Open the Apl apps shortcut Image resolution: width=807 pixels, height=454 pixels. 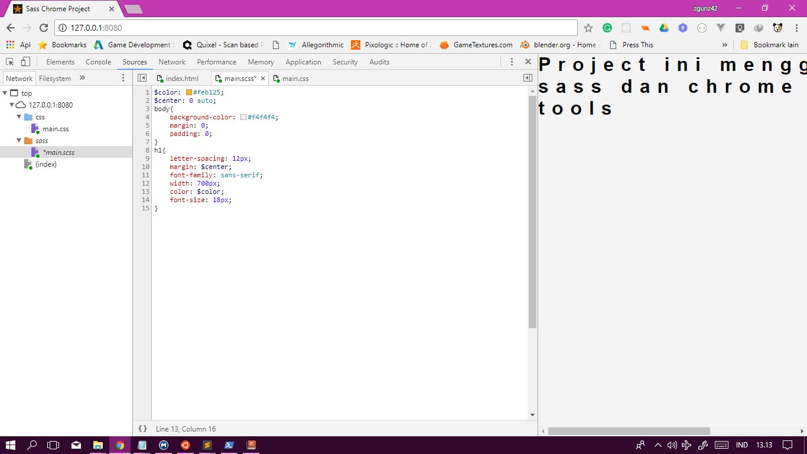click(18, 45)
